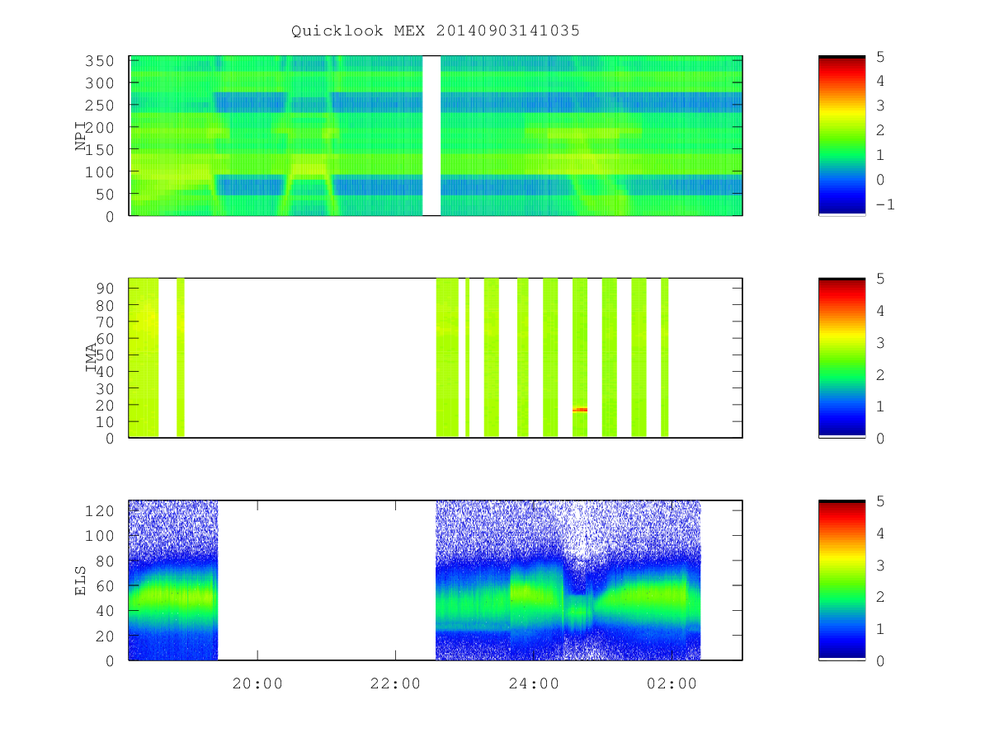Click the NPI panel color scale bar

841,135
